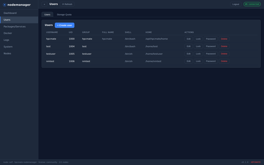264x165 pixels.
Task: Click UID value 1000
Action: (72, 39)
